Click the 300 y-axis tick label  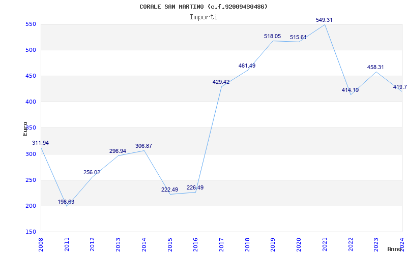click(31, 154)
